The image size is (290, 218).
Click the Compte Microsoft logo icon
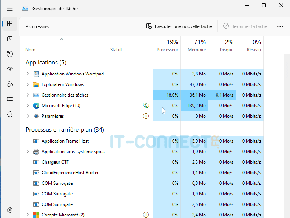pos(36,215)
